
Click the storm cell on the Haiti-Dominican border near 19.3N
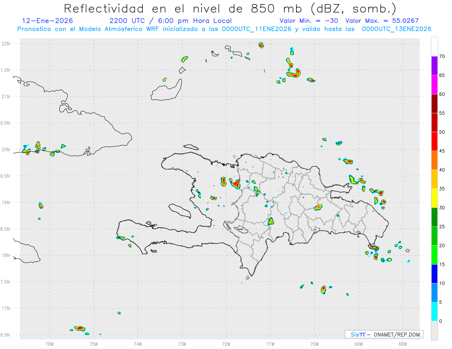235,183
